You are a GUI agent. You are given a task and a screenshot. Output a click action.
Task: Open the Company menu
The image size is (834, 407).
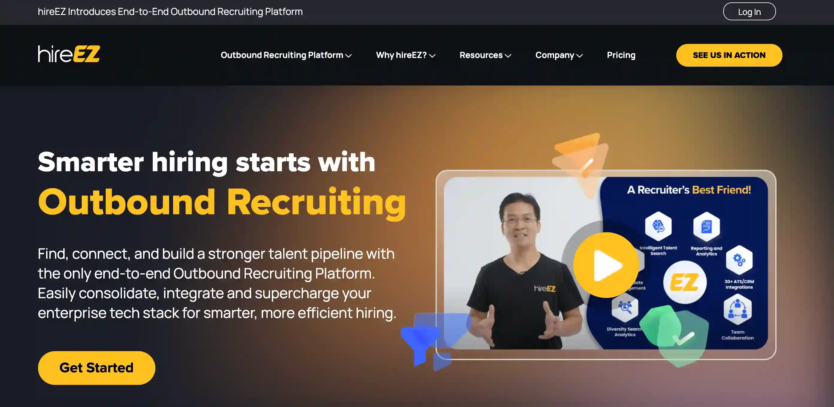(x=559, y=55)
